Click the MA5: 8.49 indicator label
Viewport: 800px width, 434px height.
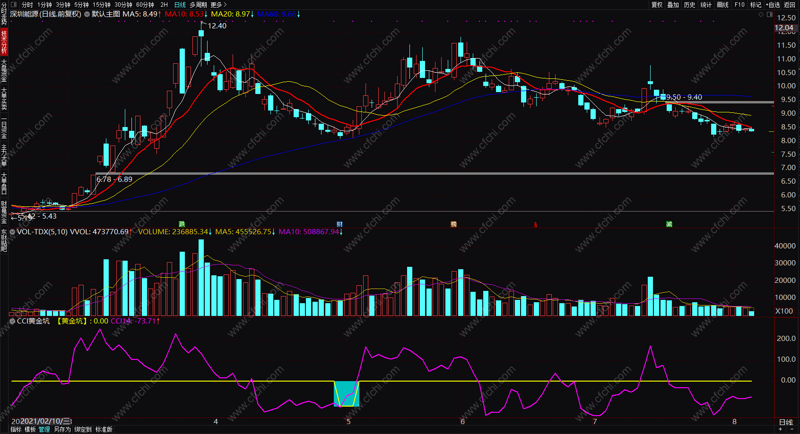pos(142,14)
